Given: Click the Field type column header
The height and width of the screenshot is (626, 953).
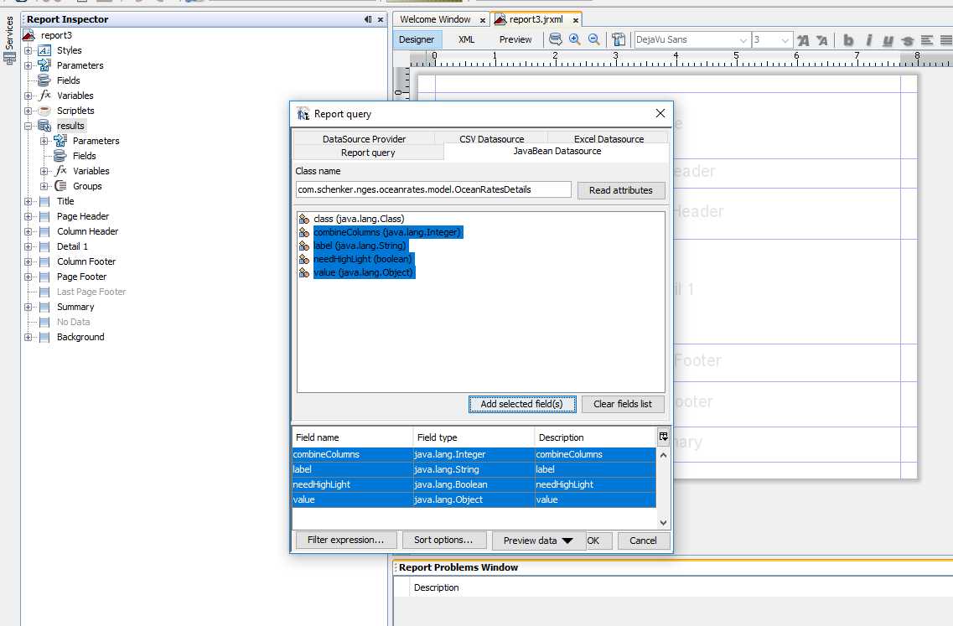Looking at the screenshot, I should pyautogui.click(x=474, y=437).
